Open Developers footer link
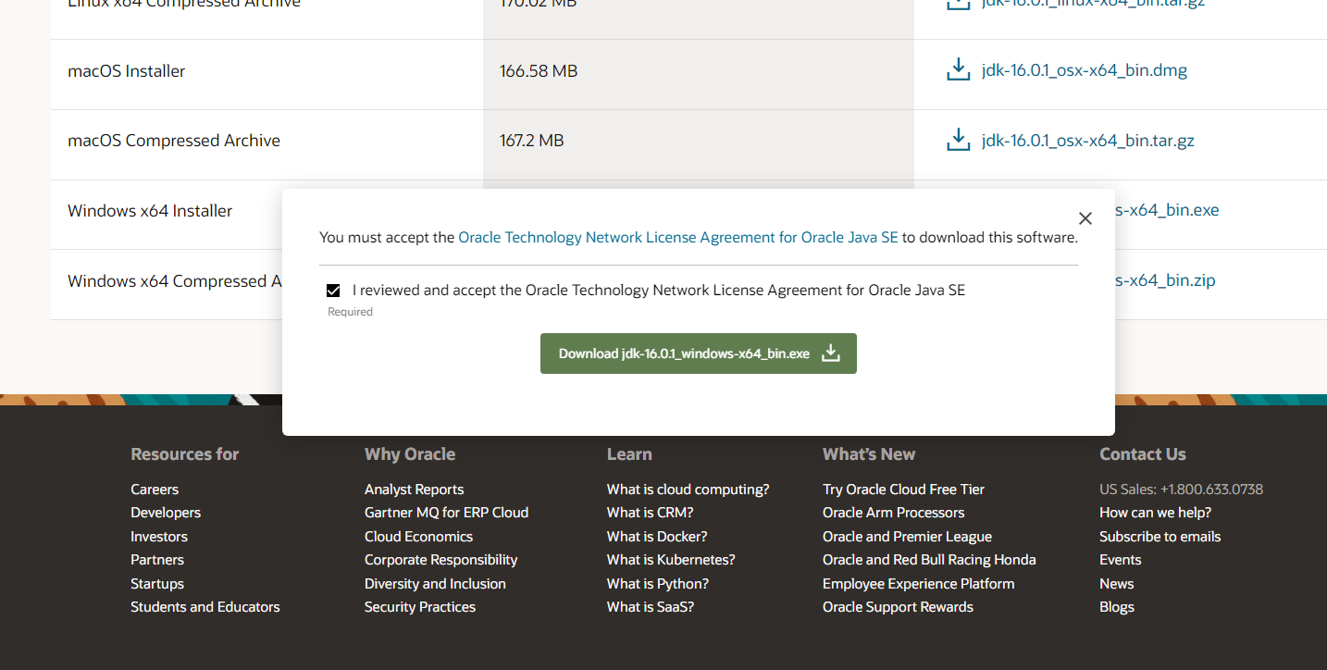The image size is (1327, 670). pyautogui.click(x=166, y=513)
